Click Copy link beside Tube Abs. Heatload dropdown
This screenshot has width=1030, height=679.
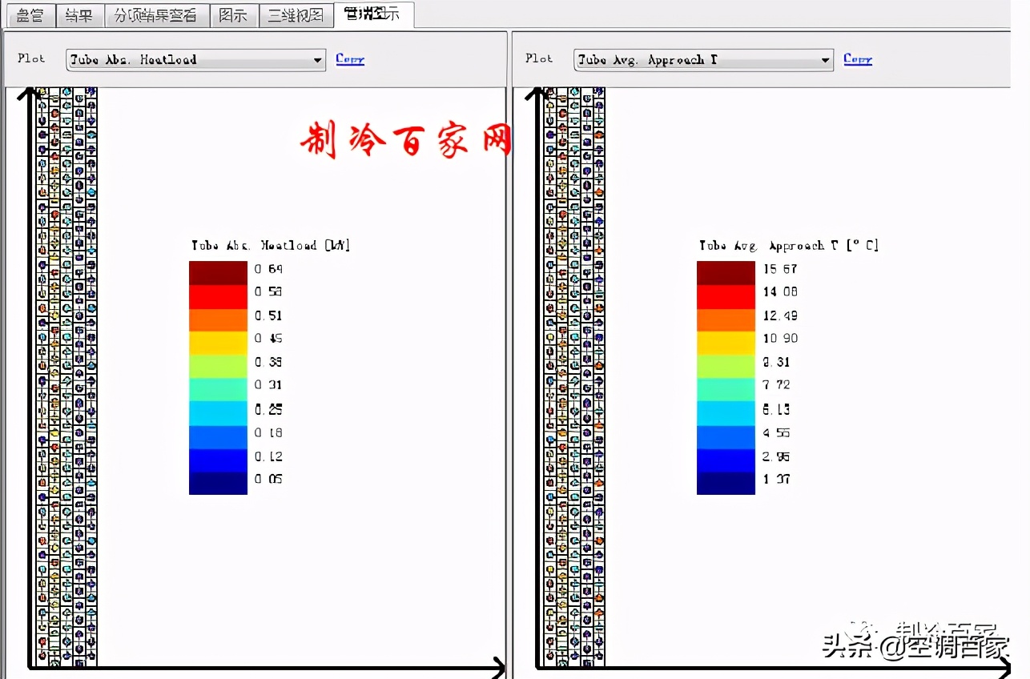pos(350,59)
